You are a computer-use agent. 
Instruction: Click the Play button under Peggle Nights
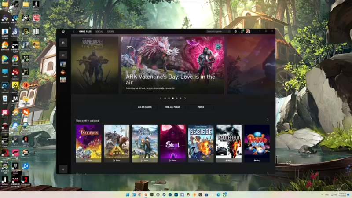[x=257, y=161]
